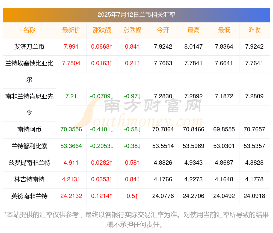Click change amount 0.0163↑

(102, 63)
